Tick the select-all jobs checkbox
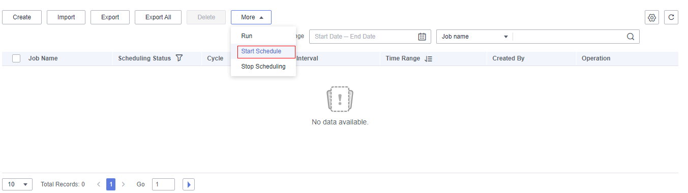The height and width of the screenshot is (193, 688). pos(16,58)
